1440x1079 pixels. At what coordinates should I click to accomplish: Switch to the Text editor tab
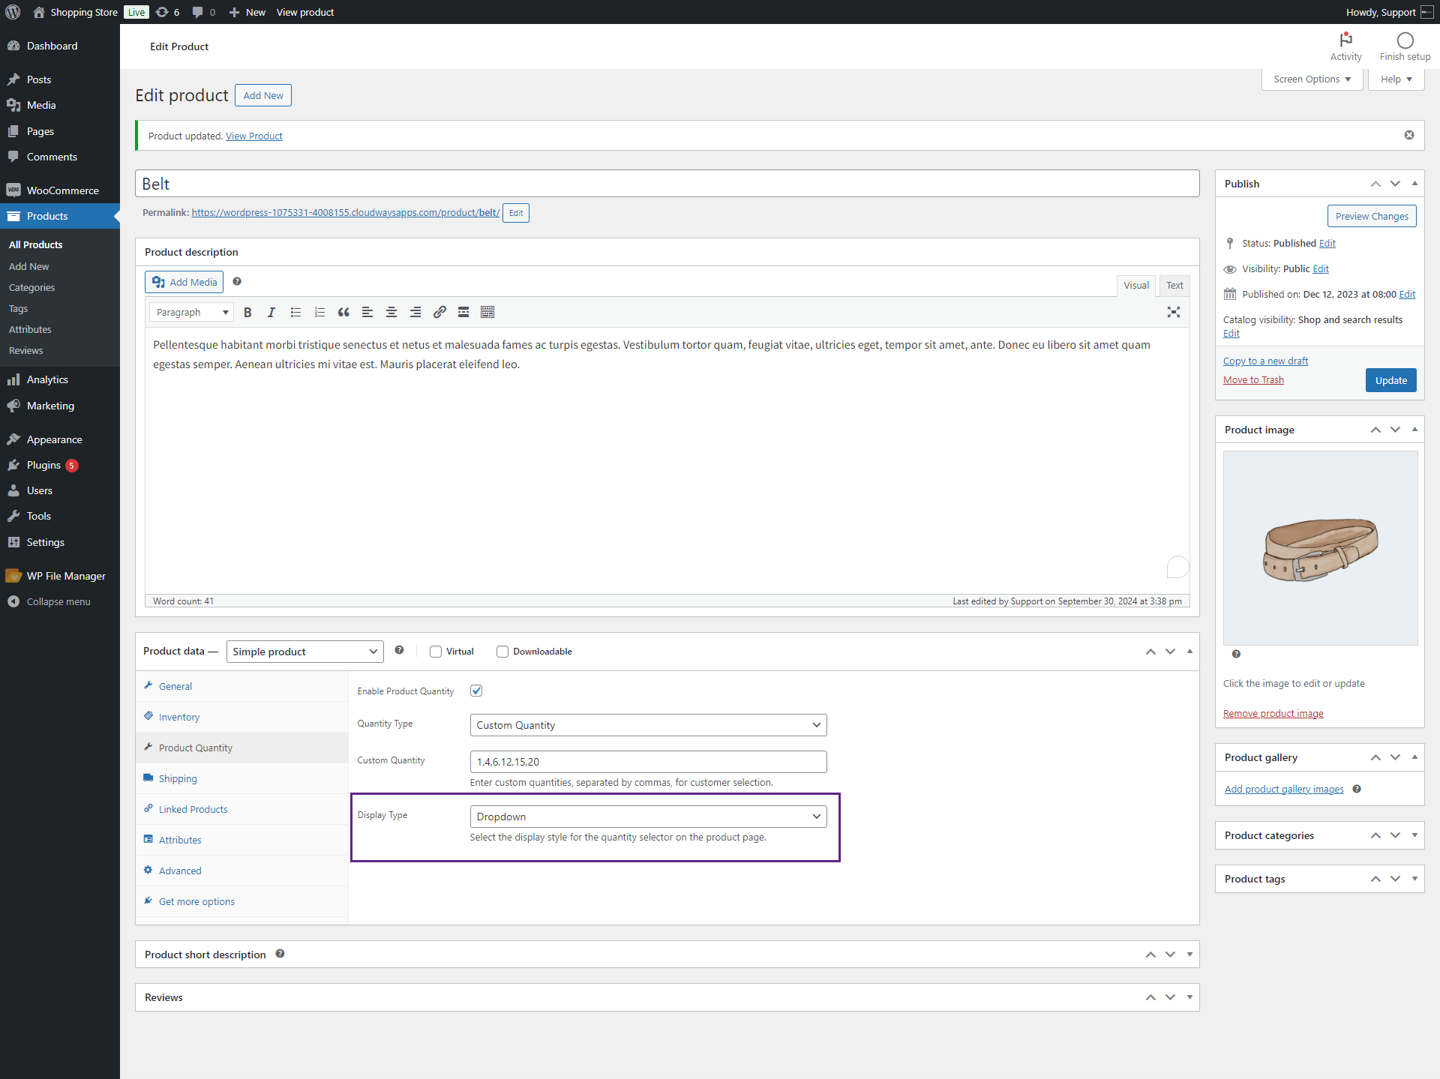pyautogui.click(x=1174, y=285)
